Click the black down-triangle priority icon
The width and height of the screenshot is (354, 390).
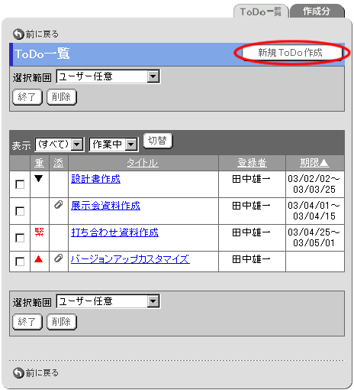39,178
